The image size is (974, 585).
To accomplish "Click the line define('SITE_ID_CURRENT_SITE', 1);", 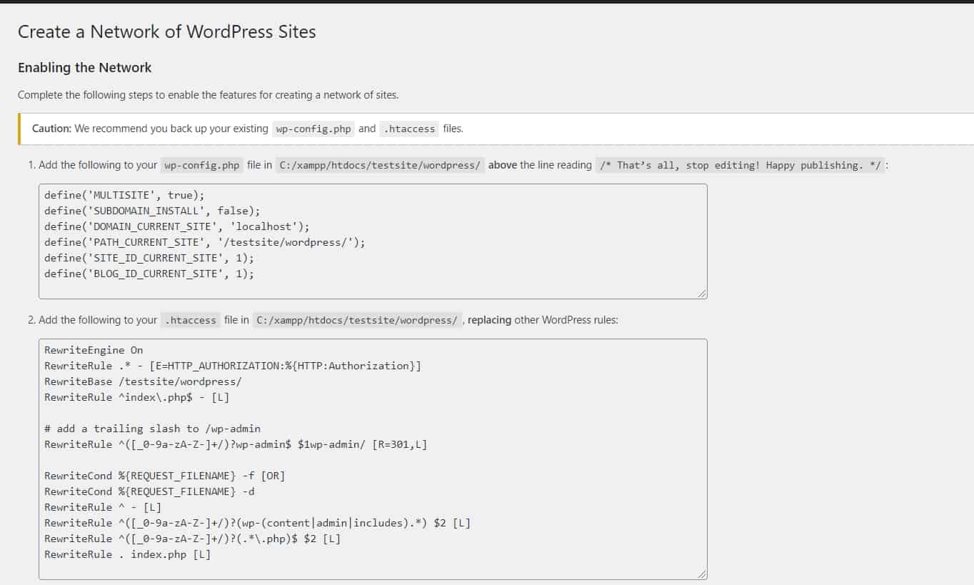I will pos(149,258).
